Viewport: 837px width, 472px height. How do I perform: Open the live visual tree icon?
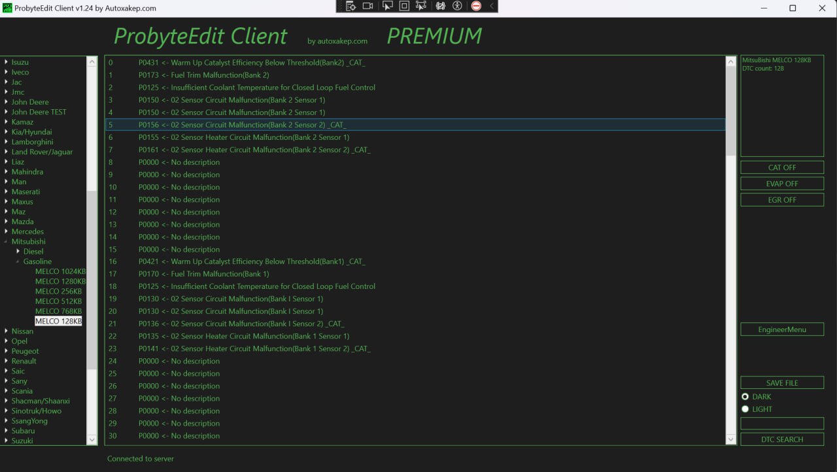tap(351, 6)
